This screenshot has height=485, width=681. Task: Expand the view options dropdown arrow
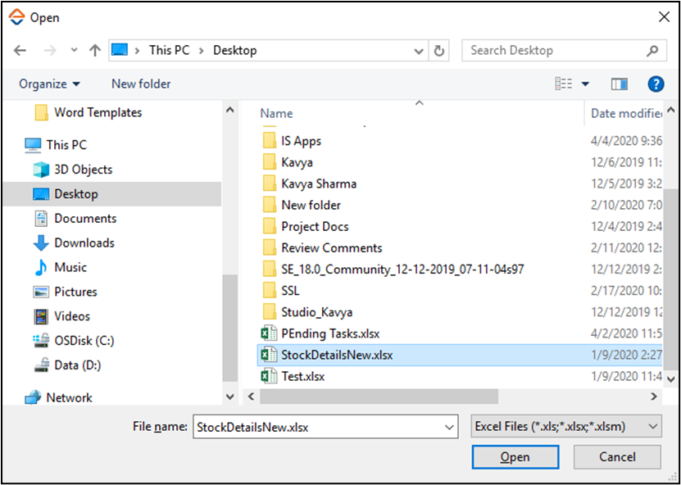(585, 84)
